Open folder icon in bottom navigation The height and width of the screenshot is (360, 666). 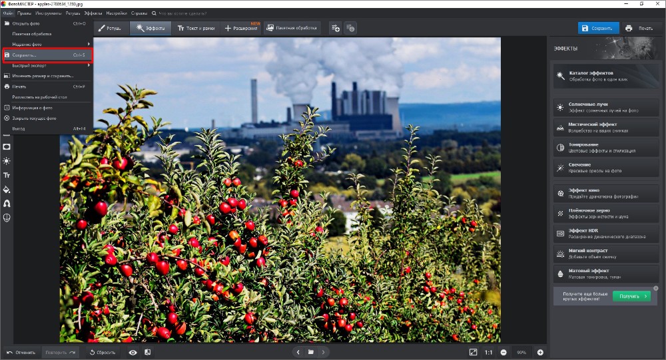tap(310, 352)
